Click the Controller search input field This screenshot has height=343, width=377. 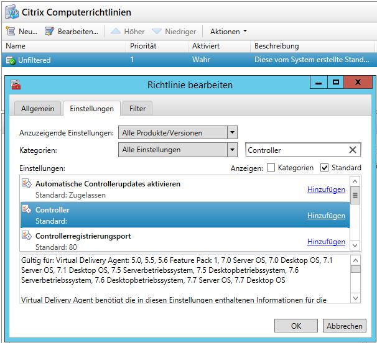tap(296, 150)
